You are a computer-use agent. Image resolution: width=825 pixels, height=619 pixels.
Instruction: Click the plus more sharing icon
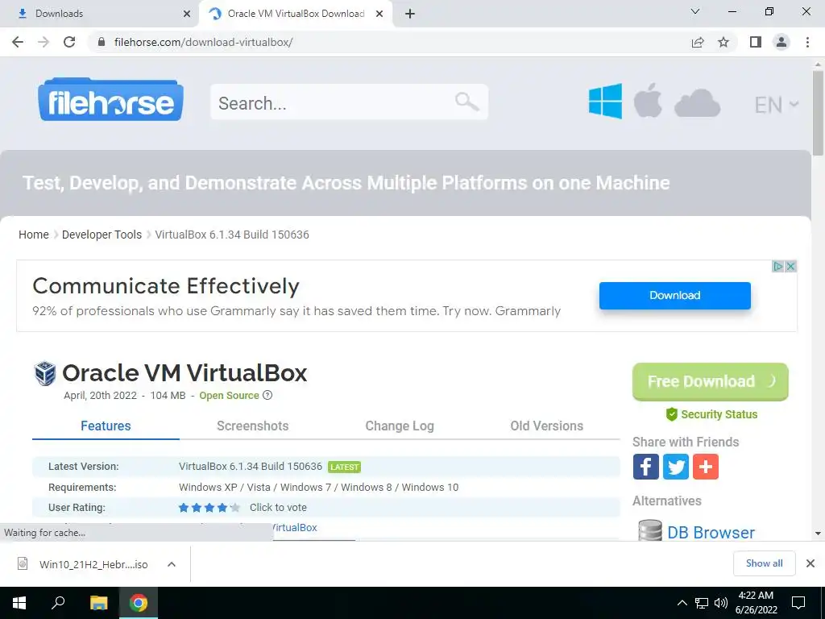[x=706, y=467]
